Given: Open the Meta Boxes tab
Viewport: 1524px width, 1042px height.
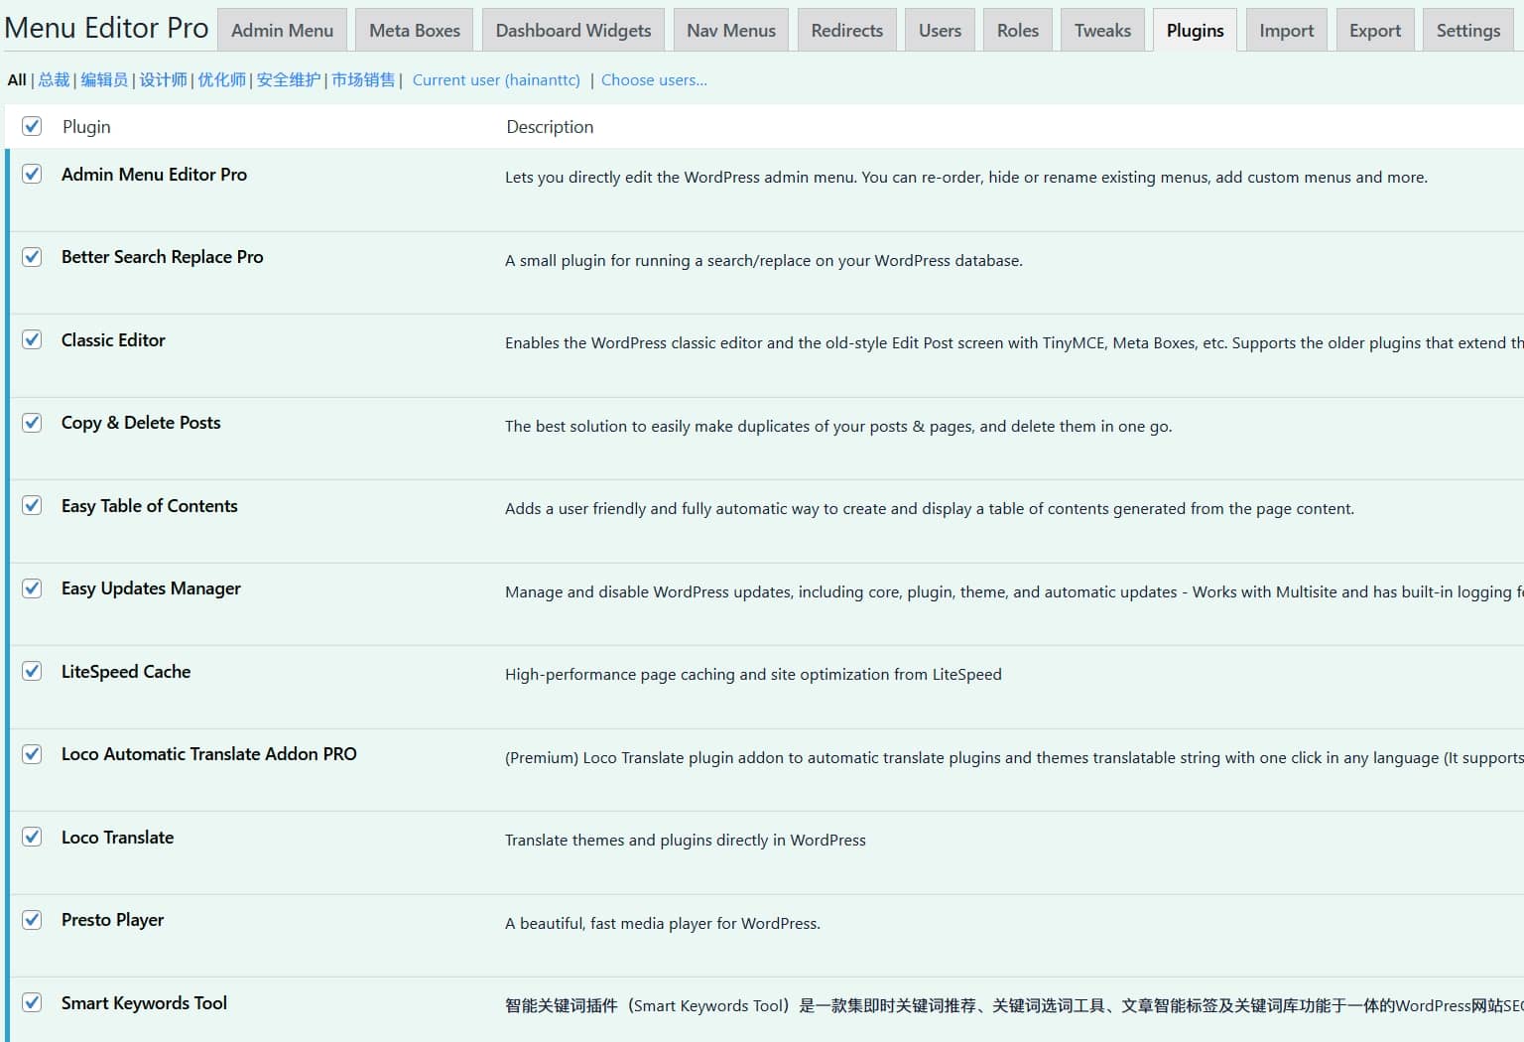Looking at the screenshot, I should pyautogui.click(x=415, y=31).
